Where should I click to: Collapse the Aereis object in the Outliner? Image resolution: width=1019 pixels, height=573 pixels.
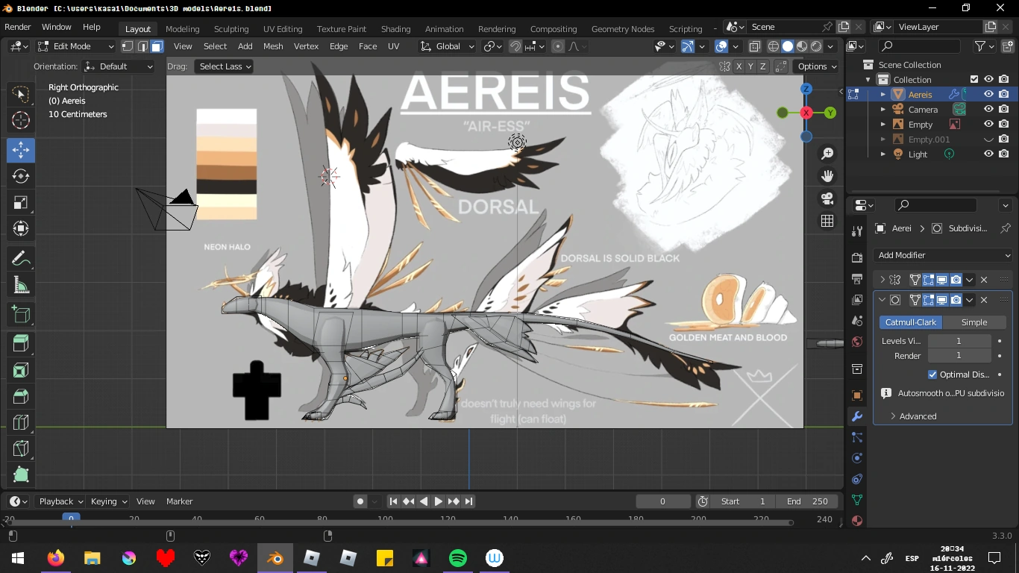[882, 94]
